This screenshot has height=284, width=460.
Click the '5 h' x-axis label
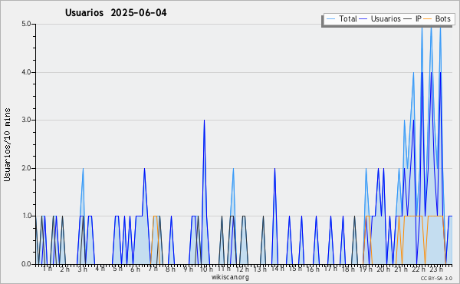pyautogui.click(x=117, y=269)
